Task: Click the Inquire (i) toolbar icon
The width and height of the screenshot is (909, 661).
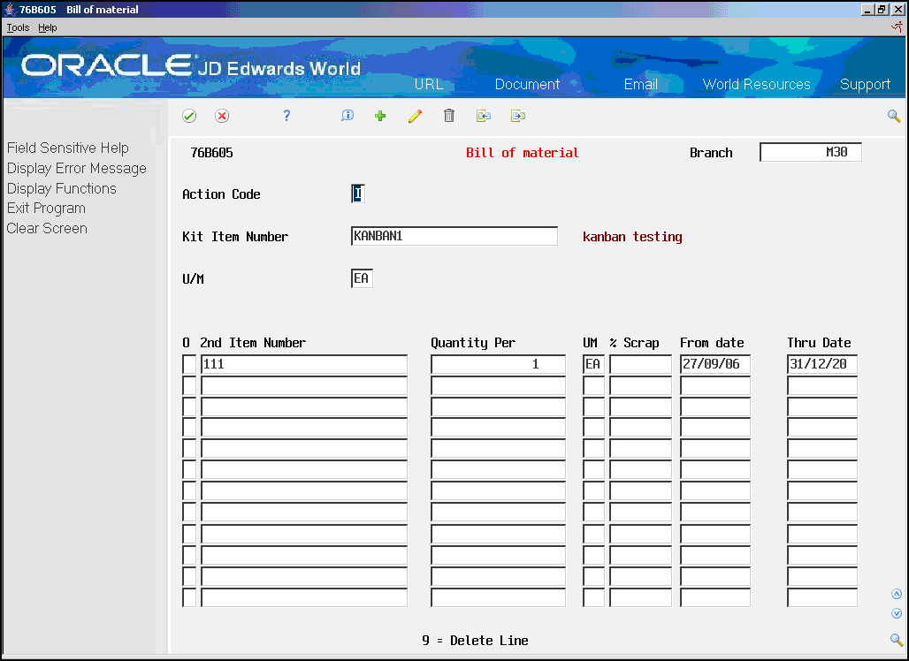Action: pyautogui.click(x=348, y=116)
